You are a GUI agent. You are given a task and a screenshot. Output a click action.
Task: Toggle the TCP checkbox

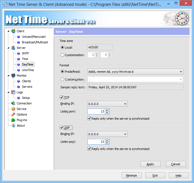[x=61, y=97]
